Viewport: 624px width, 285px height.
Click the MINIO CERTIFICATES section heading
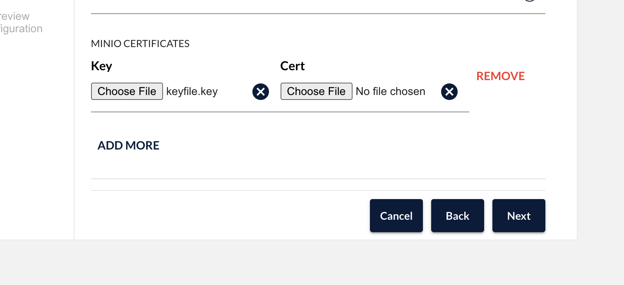140,44
